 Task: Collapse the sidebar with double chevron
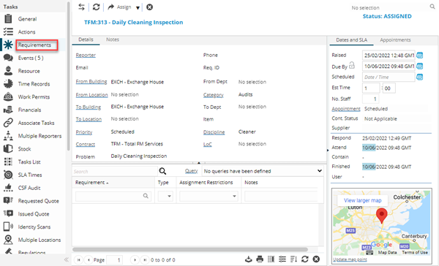pyautogui.click(x=67, y=259)
